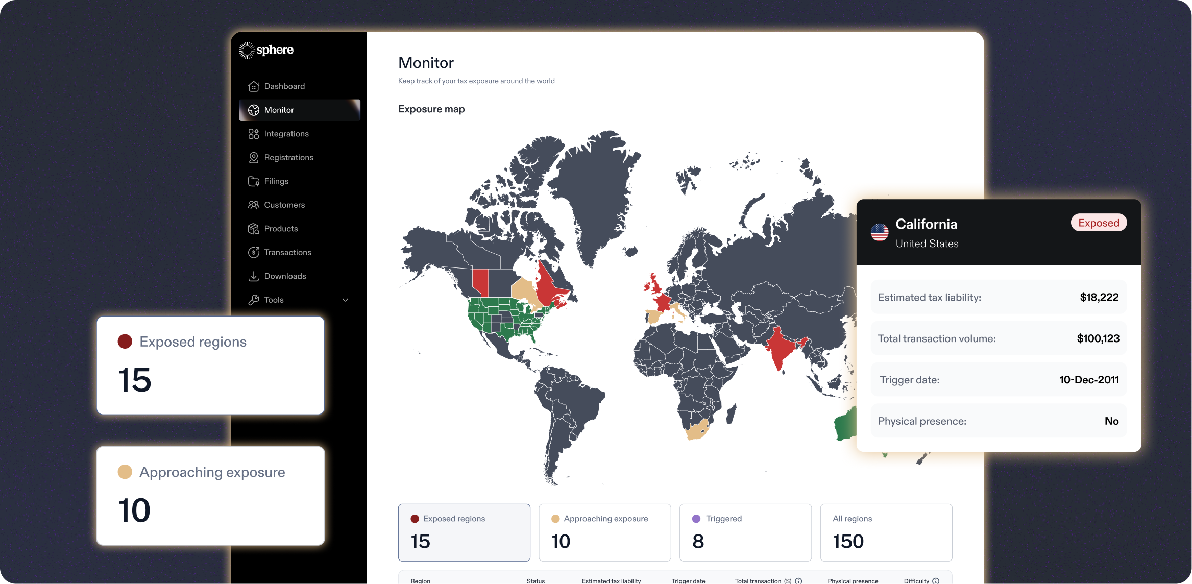Expand the Tools menu chevron
Screen dimensions: 1192x584
click(345, 300)
